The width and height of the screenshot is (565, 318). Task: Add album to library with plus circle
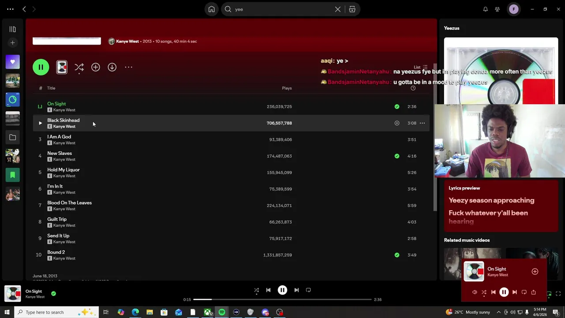coord(95,67)
